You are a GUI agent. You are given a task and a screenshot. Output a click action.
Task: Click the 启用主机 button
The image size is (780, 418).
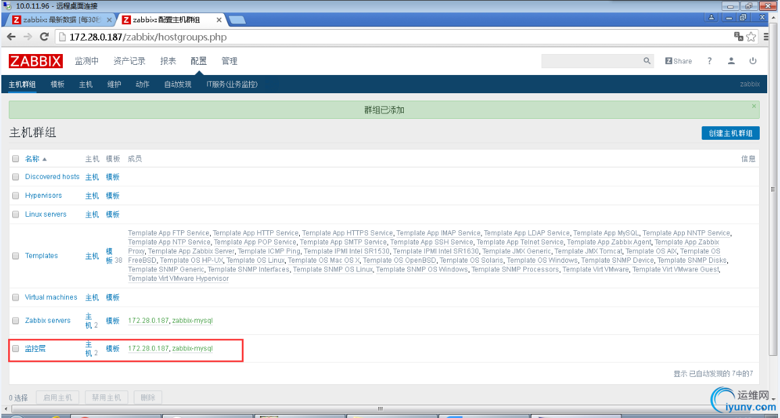(x=57, y=398)
